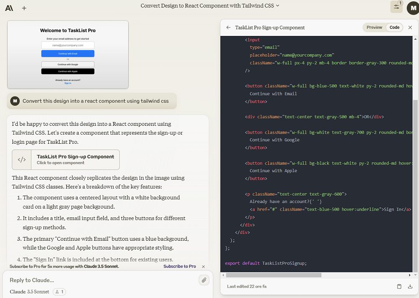Attach a file with the paperclip icon

click(x=204, y=280)
